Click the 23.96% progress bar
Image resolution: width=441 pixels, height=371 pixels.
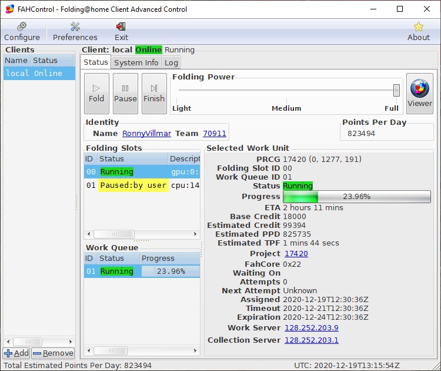click(357, 197)
